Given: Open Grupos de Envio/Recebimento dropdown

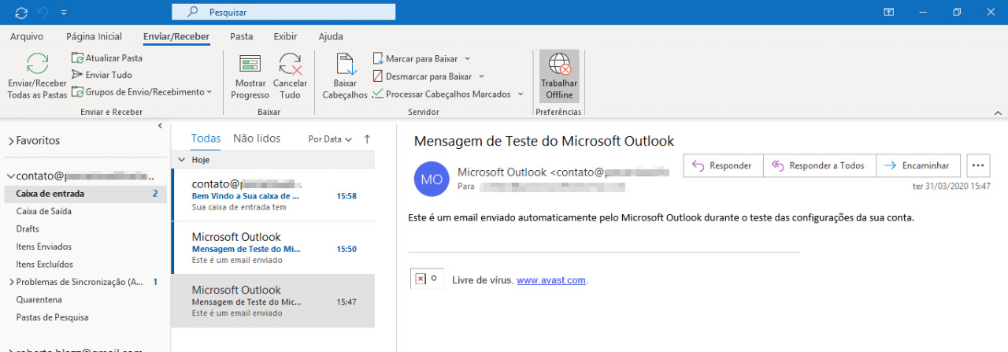Looking at the screenshot, I should [142, 92].
